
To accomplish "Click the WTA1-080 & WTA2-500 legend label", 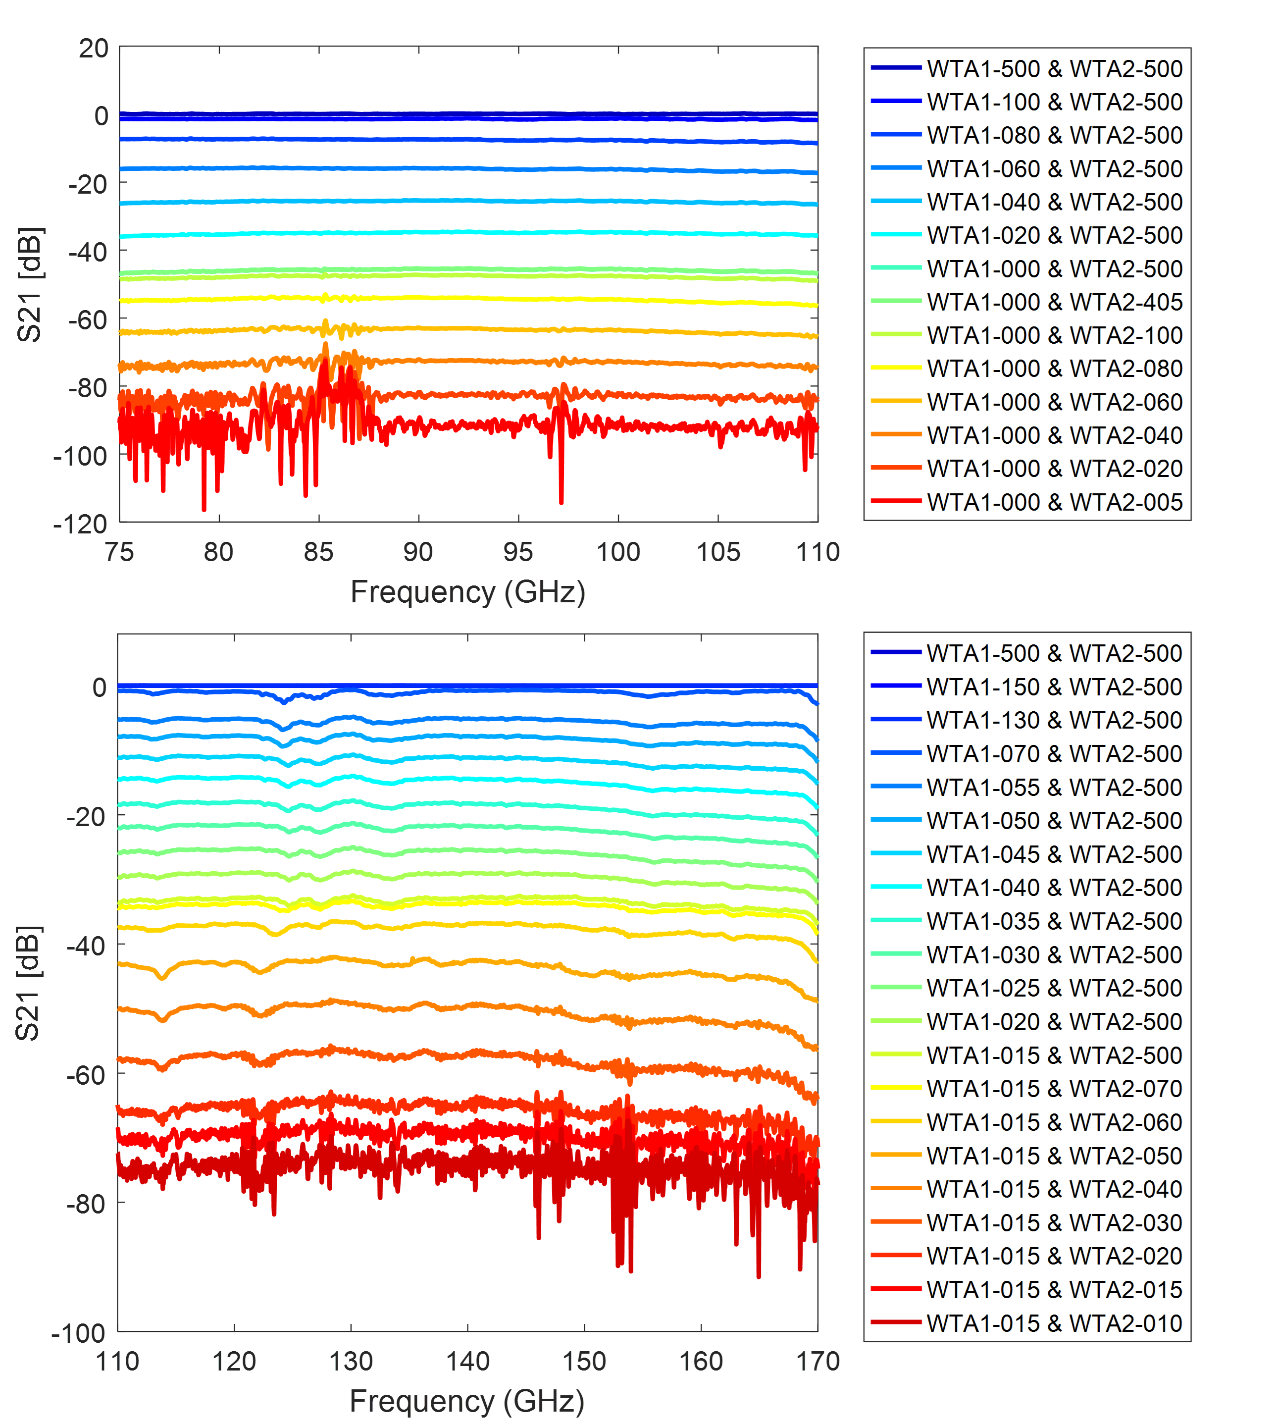I will pos(1054,135).
